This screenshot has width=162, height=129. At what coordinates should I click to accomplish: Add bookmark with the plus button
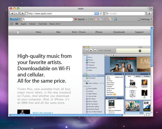(22, 13)
